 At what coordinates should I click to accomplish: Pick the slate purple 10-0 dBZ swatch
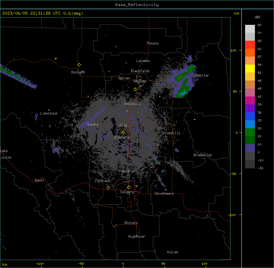250,148
